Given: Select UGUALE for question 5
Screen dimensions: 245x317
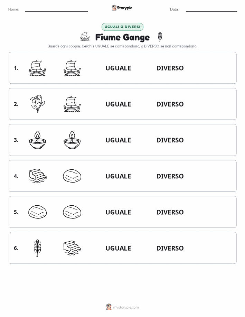Looking at the screenshot, I should [118, 212].
